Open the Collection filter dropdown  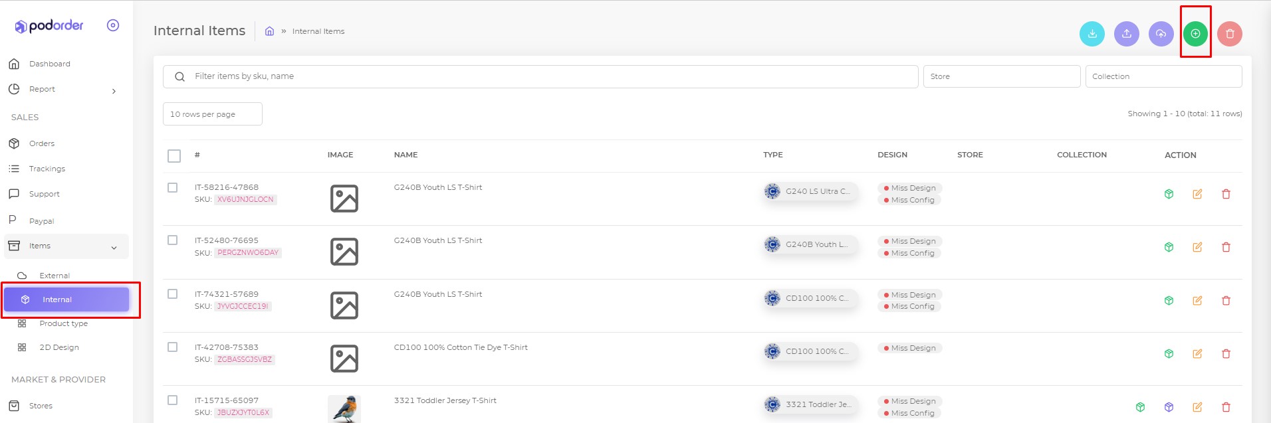pyautogui.click(x=1164, y=76)
